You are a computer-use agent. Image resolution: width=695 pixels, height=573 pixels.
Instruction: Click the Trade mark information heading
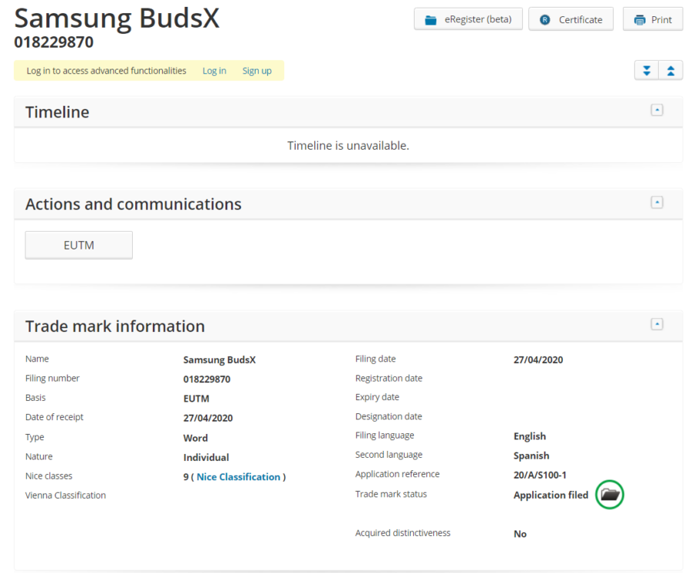click(115, 326)
